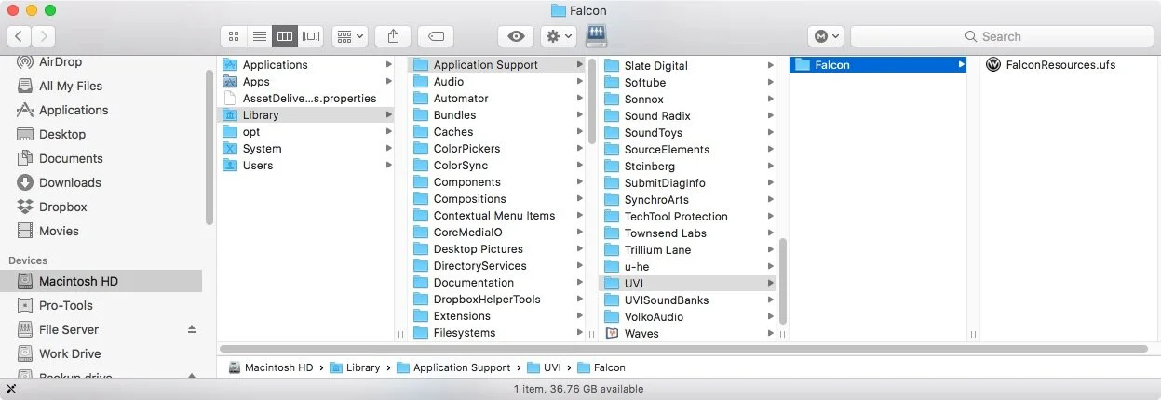Select the Falcon folder in column
The width and height of the screenshot is (1161, 400).
(878, 65)
